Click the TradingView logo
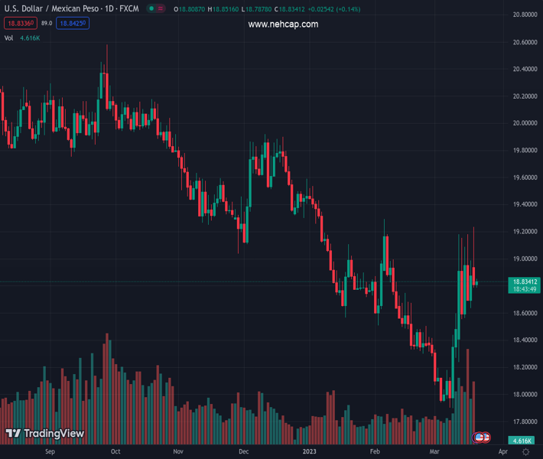 pos(45,434)
